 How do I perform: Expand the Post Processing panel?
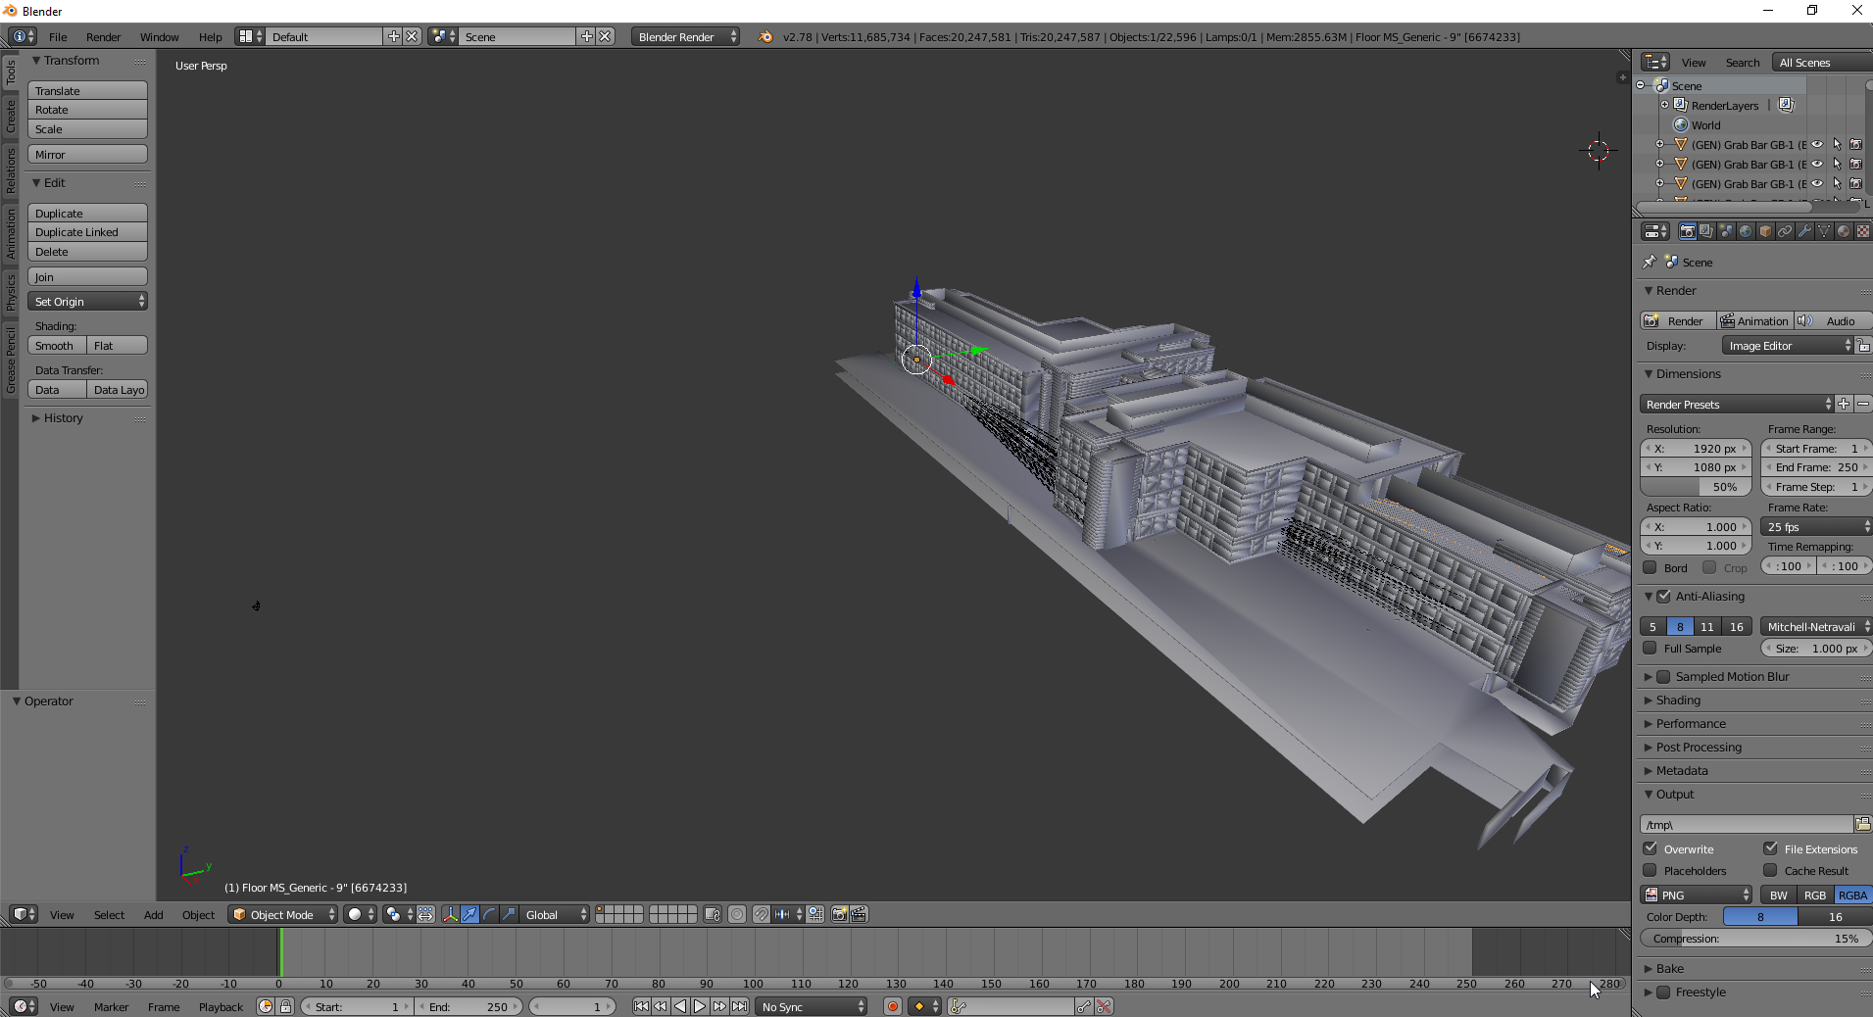tap(1699, 747)
